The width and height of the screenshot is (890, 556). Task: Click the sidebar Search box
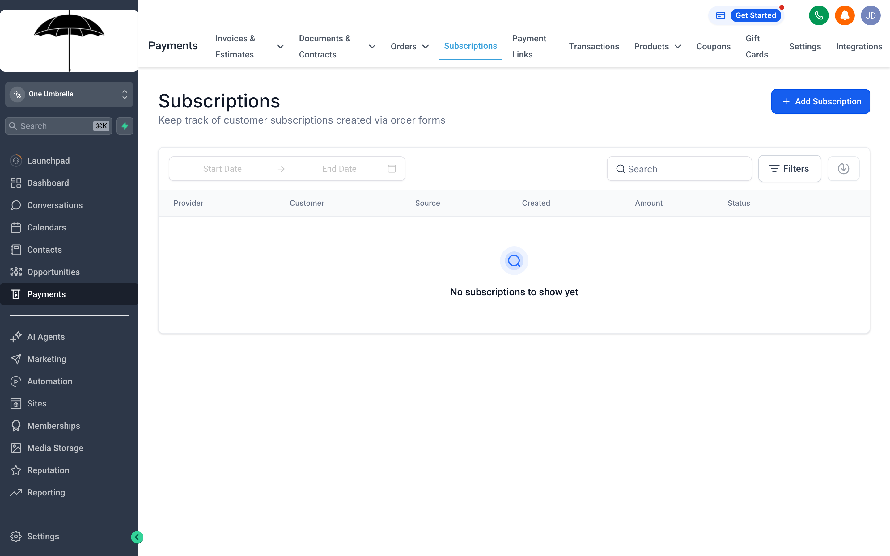58,126
